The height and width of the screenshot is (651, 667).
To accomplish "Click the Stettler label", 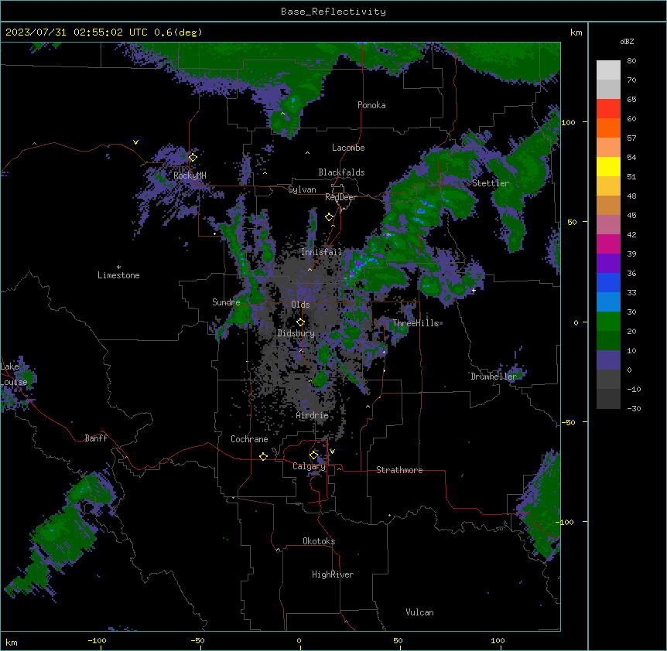I will [x=491, y=183].
